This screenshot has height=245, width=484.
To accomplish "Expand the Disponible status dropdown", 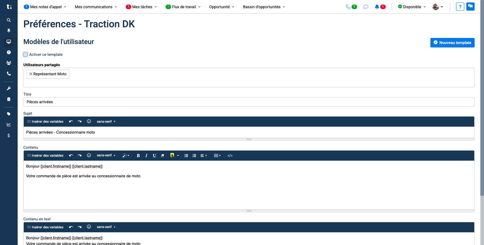I will click(x=412, y=7).
